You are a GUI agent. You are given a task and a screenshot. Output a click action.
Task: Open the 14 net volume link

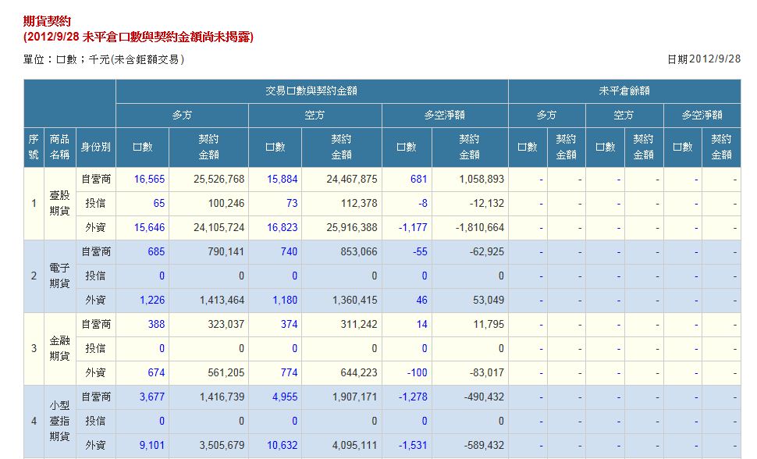(421, 324)
